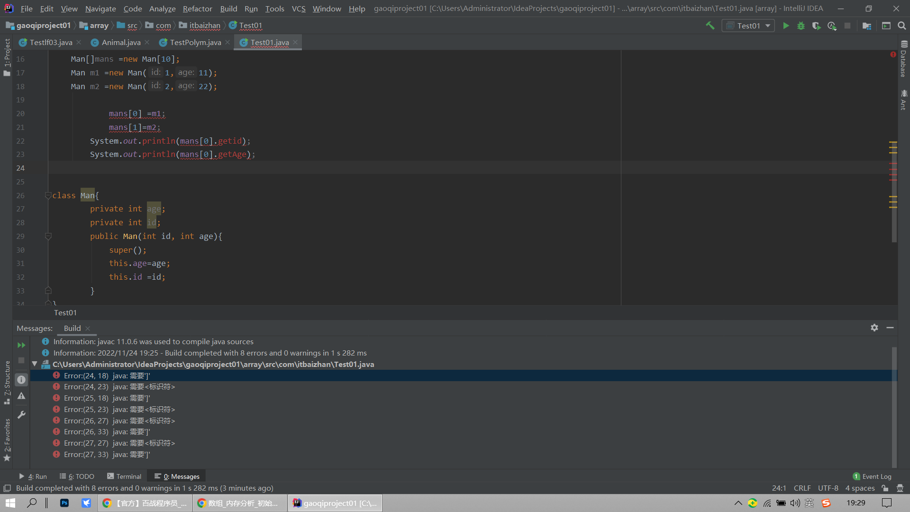Open the VCS menu
This screenshot has height=512, width=910.
[299, 9]
